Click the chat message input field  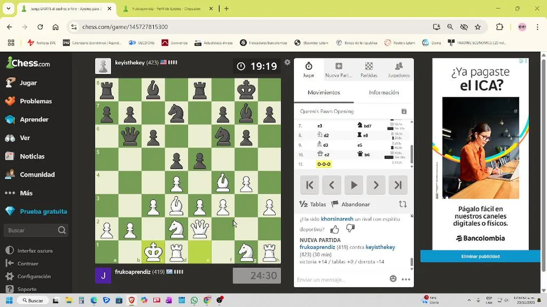click(x=341, y=279)
